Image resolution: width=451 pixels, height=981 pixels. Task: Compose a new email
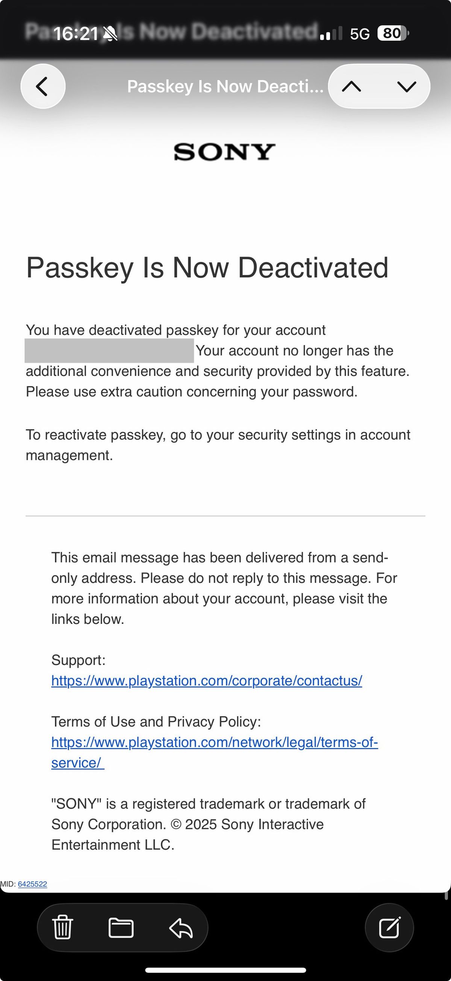coord(389,927)
